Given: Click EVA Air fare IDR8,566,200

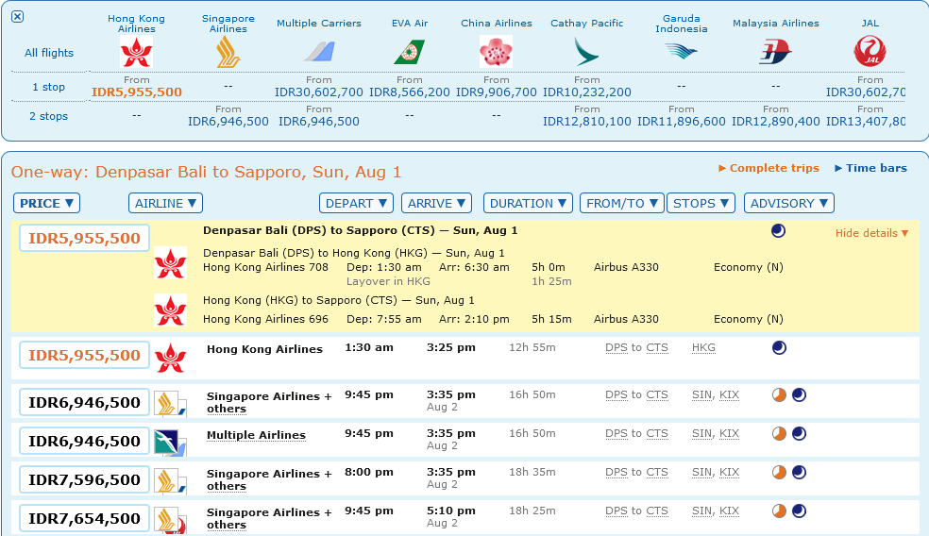Looking at the screenshot, I should pyautogui.click(x=410, y=92).
